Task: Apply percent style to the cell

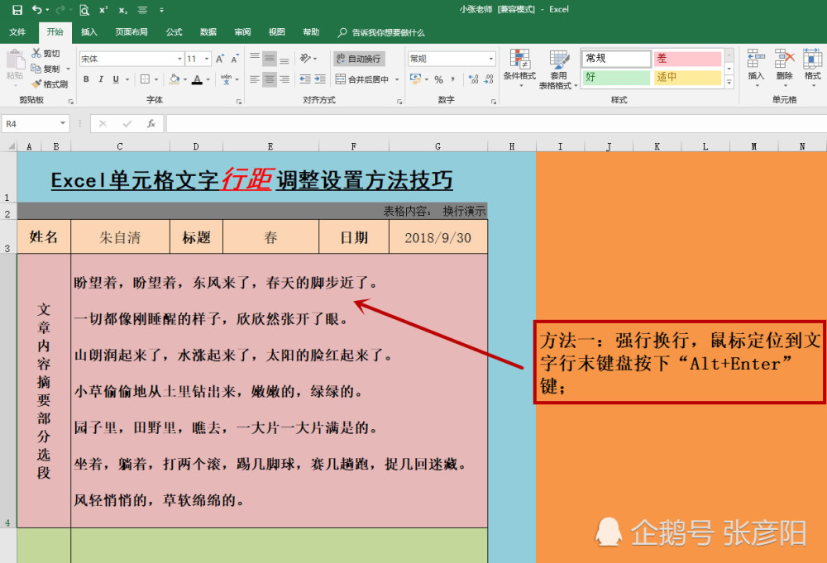Action: click(438, 79)
